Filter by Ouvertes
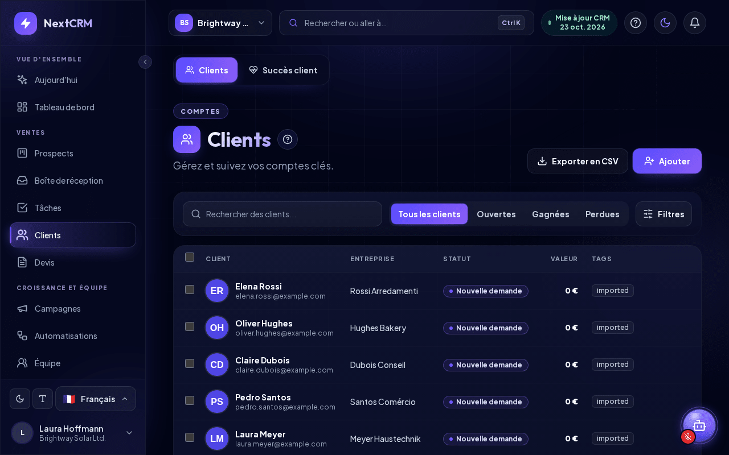 point(496,214)
